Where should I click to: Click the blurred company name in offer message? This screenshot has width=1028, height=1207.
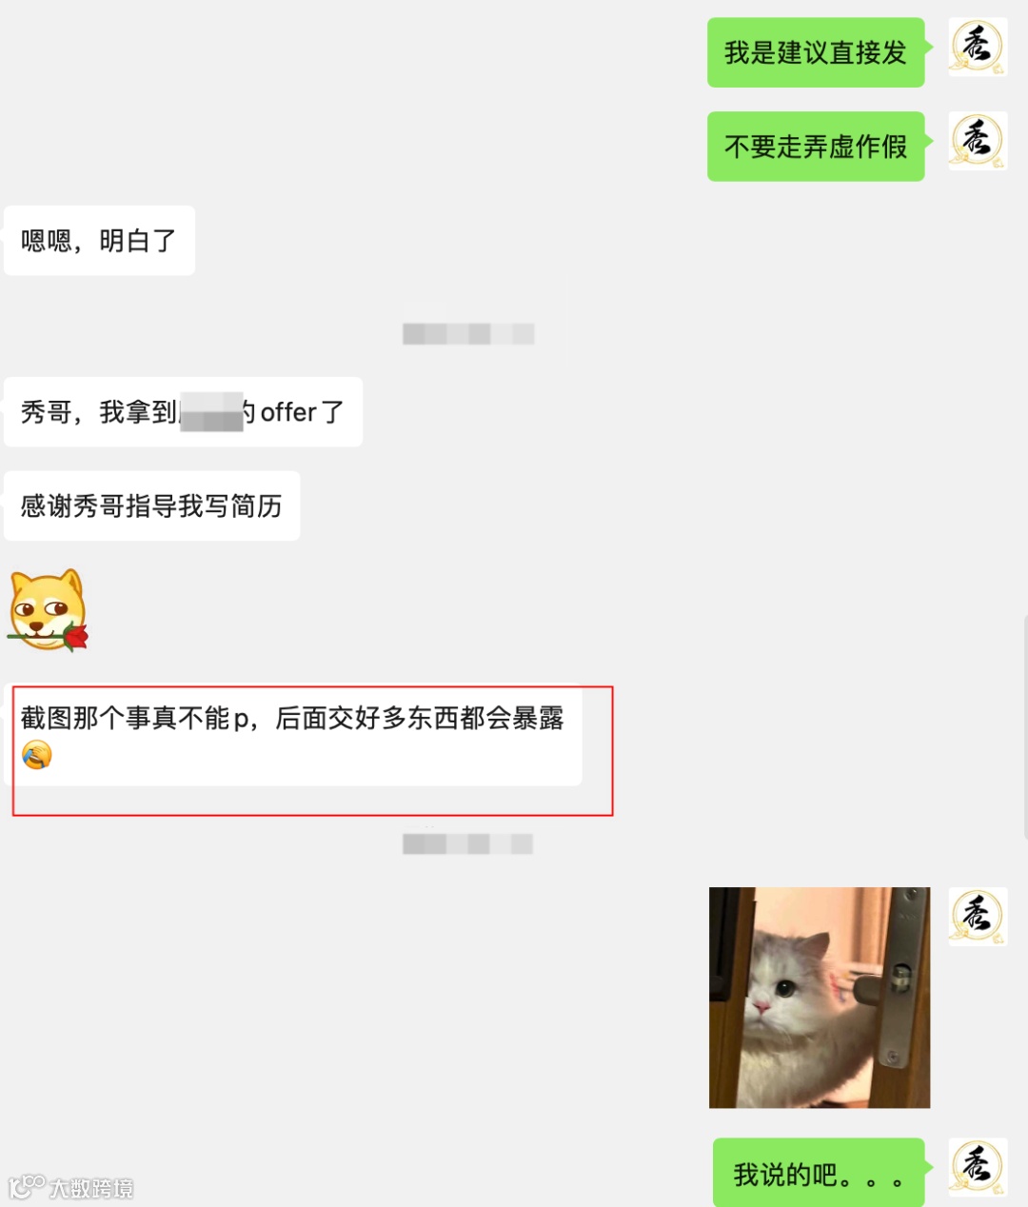(x=211, y=411)
